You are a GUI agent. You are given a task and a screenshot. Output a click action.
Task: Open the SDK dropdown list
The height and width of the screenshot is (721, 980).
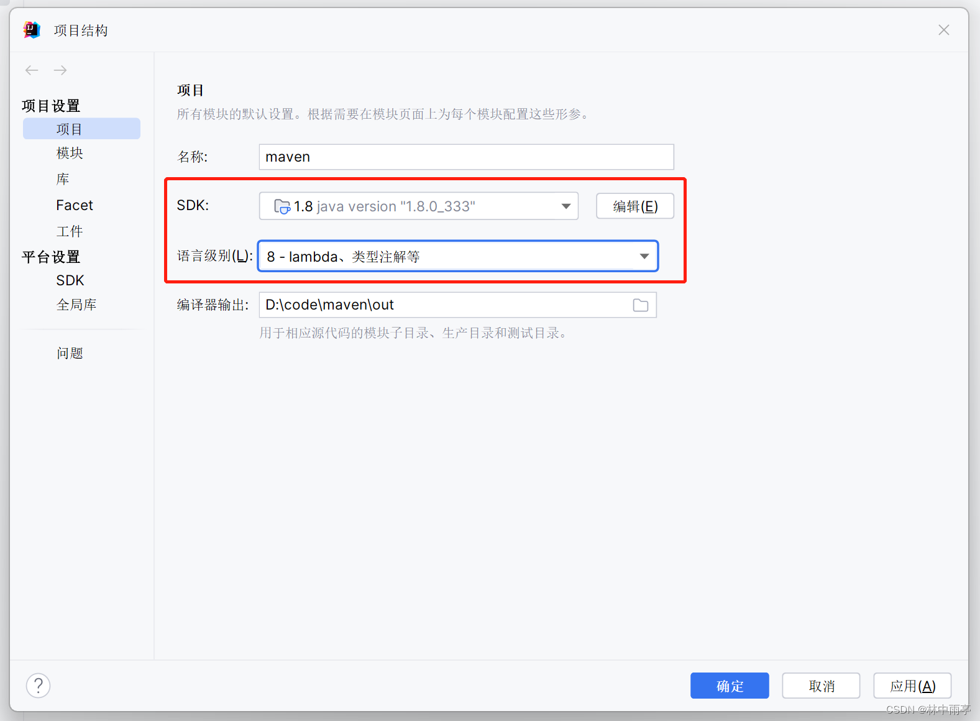coord(419,206)
